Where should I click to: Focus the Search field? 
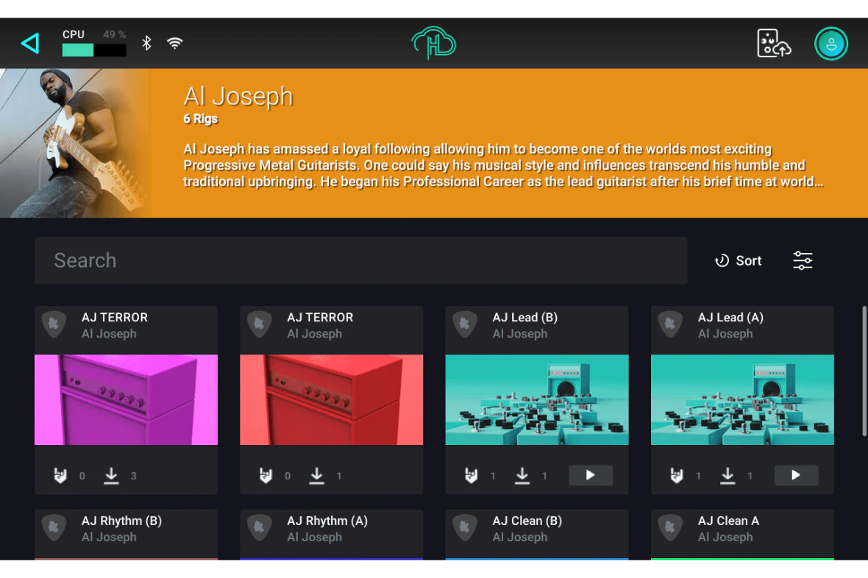pos(361,261)
